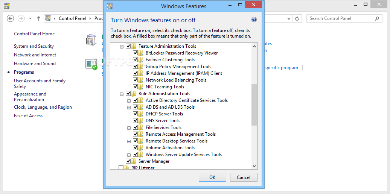Click the Failover Clustering Tools folder icon

[x=141, y=60]
